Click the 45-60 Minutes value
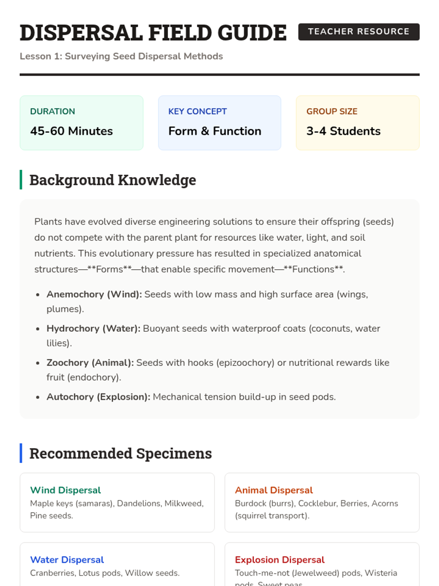 pyautogui.click(x=71, y=131)
